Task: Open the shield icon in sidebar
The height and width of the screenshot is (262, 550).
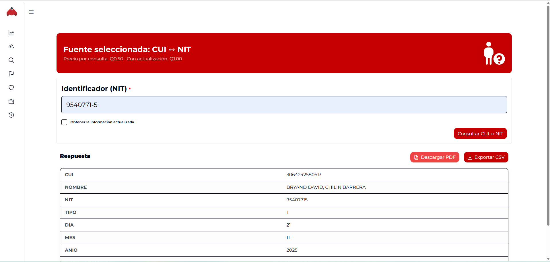Action: click(11, 88)
